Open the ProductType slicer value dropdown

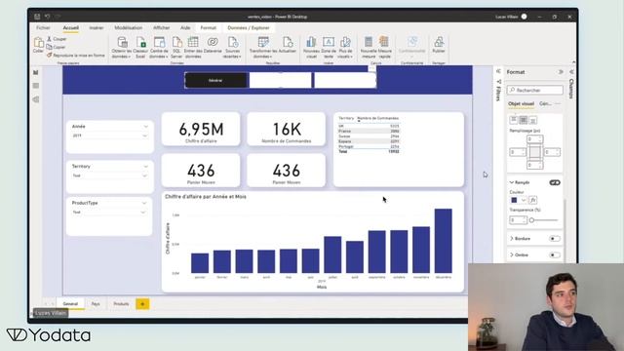(x=143, y=213)
